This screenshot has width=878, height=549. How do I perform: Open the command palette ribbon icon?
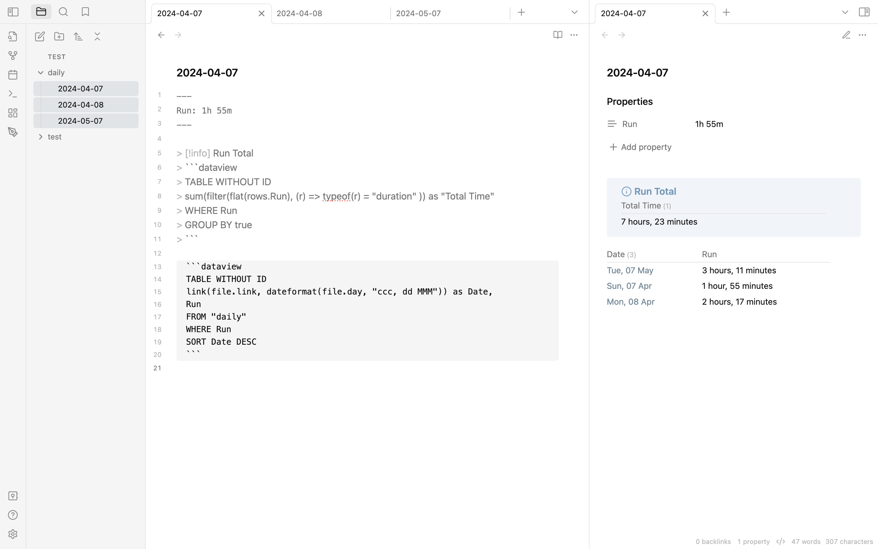click(x=13, y=94)
